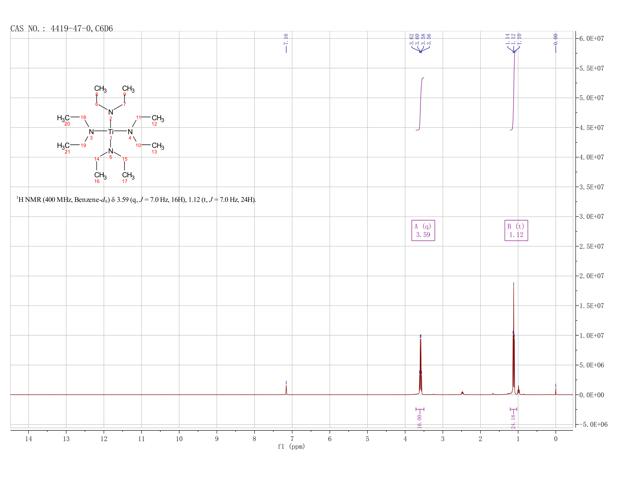Click the 1.10 peak label
Viewport: 624px width, 482px height.
click(519, 39)
